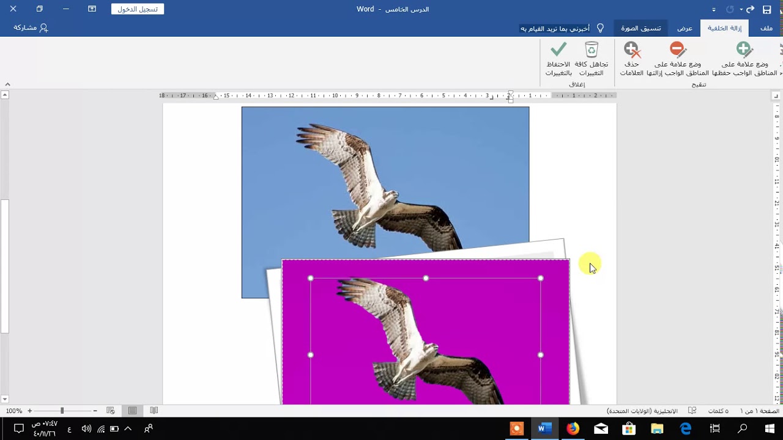The width and height of the screenshot is (783, 440).
Task: Open the تنسيق الصورة ribbon tab
Action: pyautogui.click(x=641, y=28)
